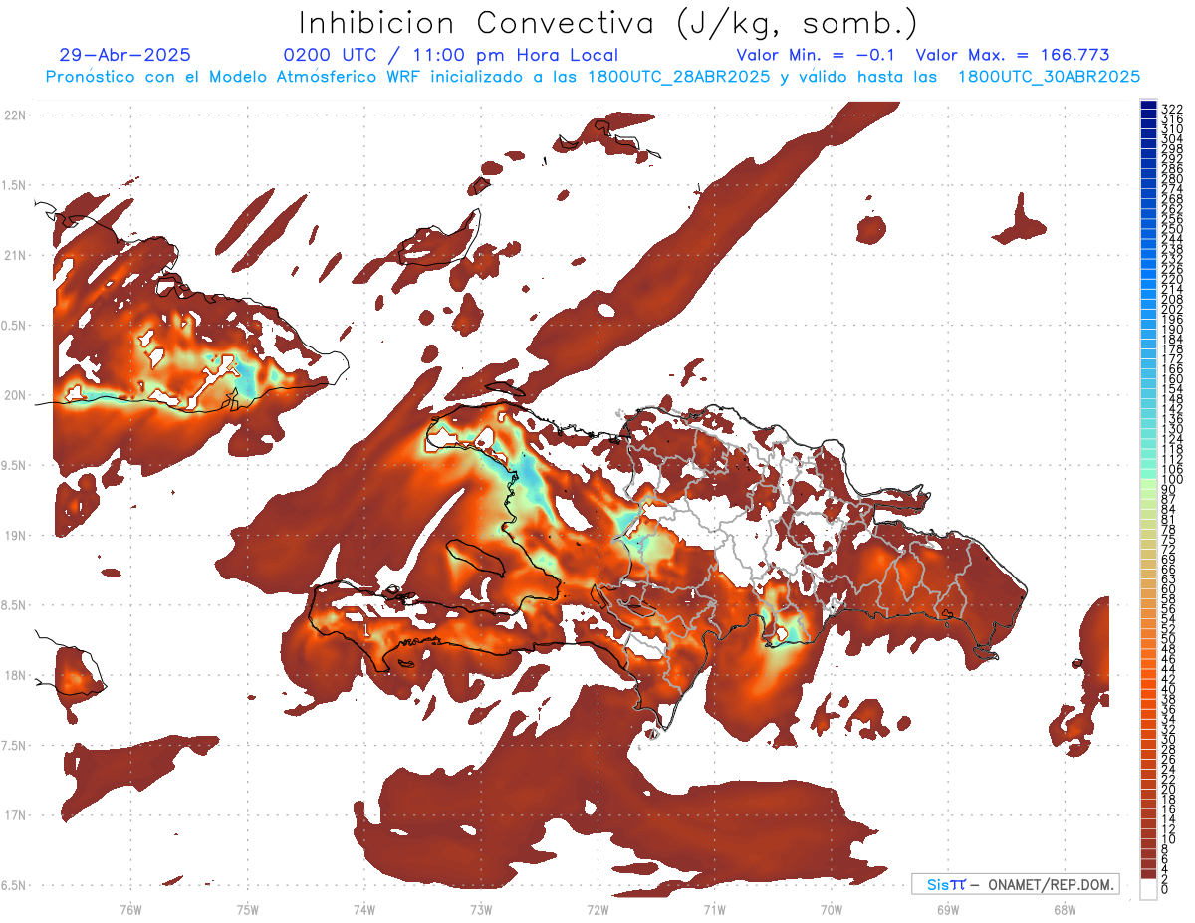Click the 73W longitude label

coord(481,910)
